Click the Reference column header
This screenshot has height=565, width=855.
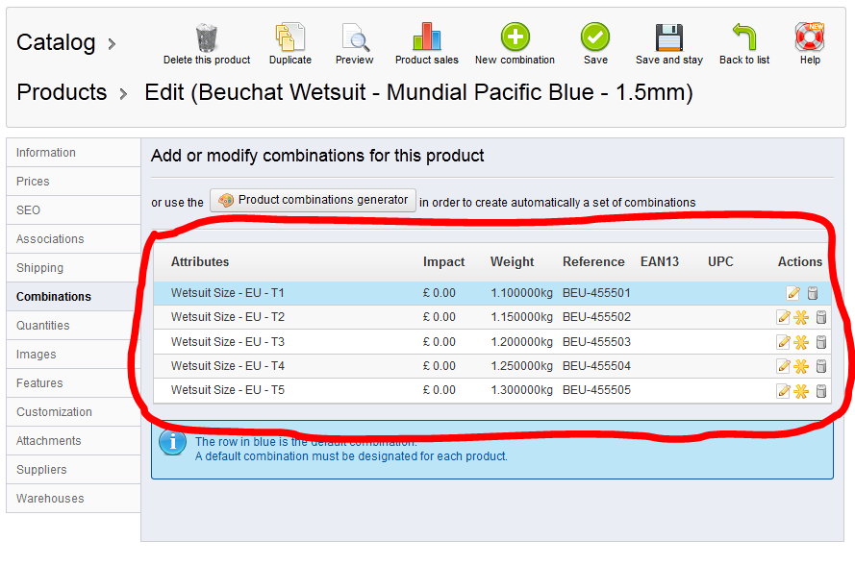click(x=593, y=262)
